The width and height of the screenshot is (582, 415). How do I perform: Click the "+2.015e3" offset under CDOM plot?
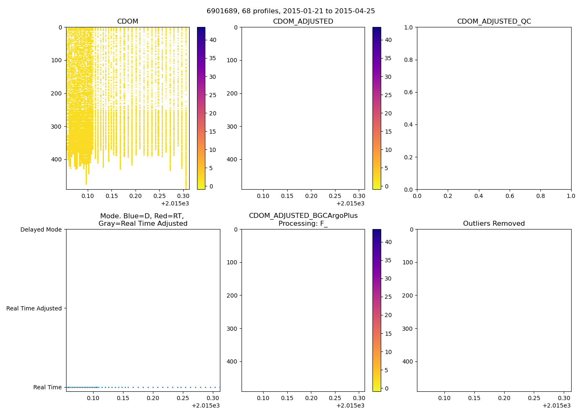coord(175,203)
